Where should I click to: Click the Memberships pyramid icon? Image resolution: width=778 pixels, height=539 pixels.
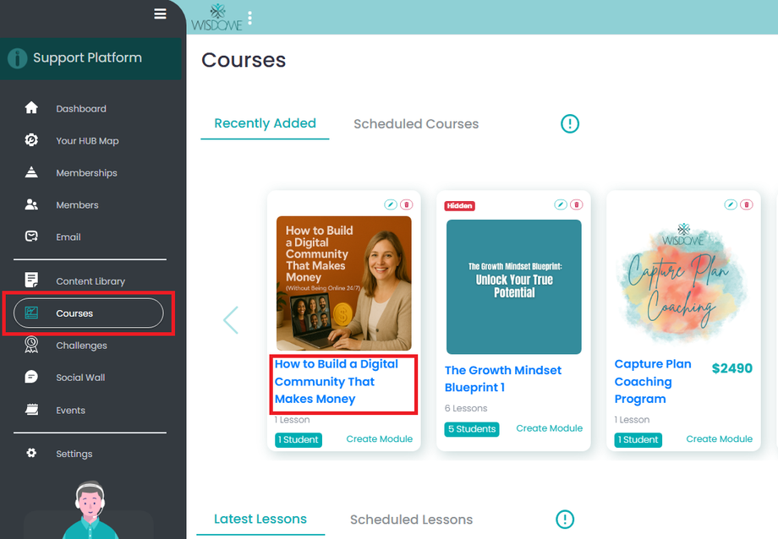pos(31,172)
